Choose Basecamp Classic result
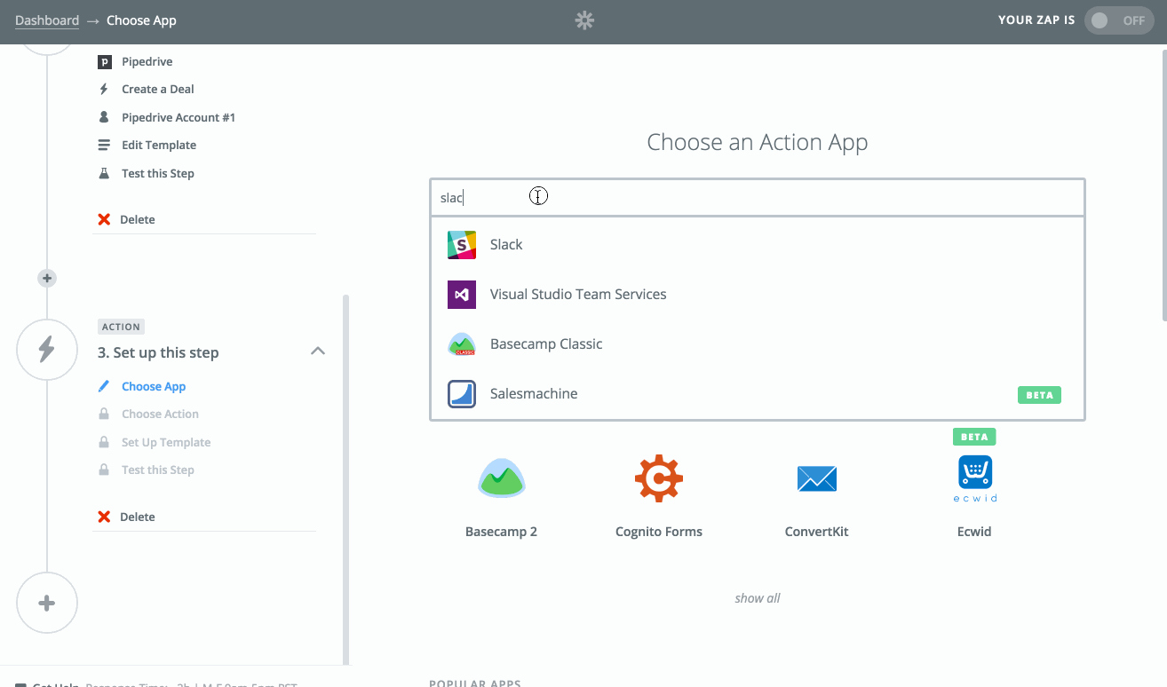The image size is (1167, 687). pyautogui.click(x=758, y=343)
